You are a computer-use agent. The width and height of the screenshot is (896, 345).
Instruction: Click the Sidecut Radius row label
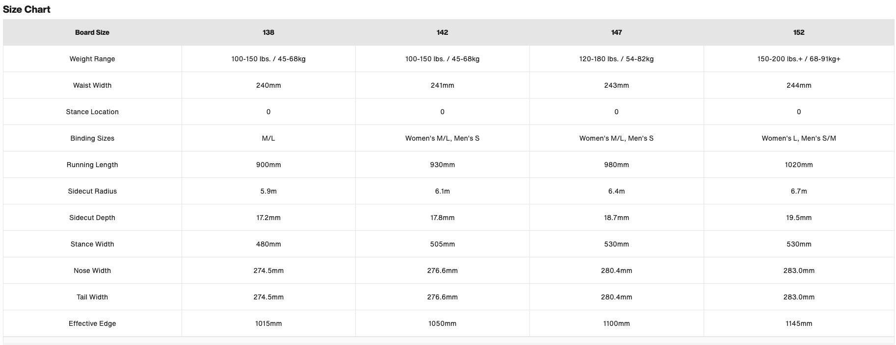[x=92, y=191]
